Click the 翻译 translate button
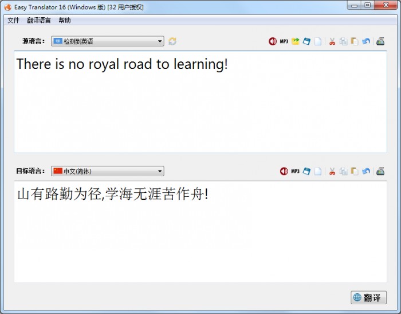 tap(368, 297)
